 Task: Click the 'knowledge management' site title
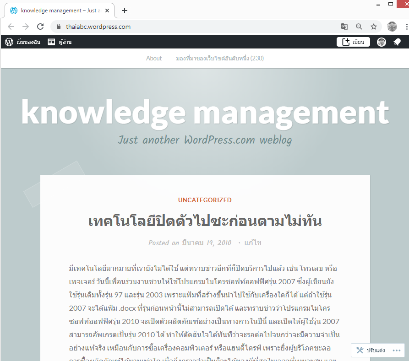pos(205,112)
